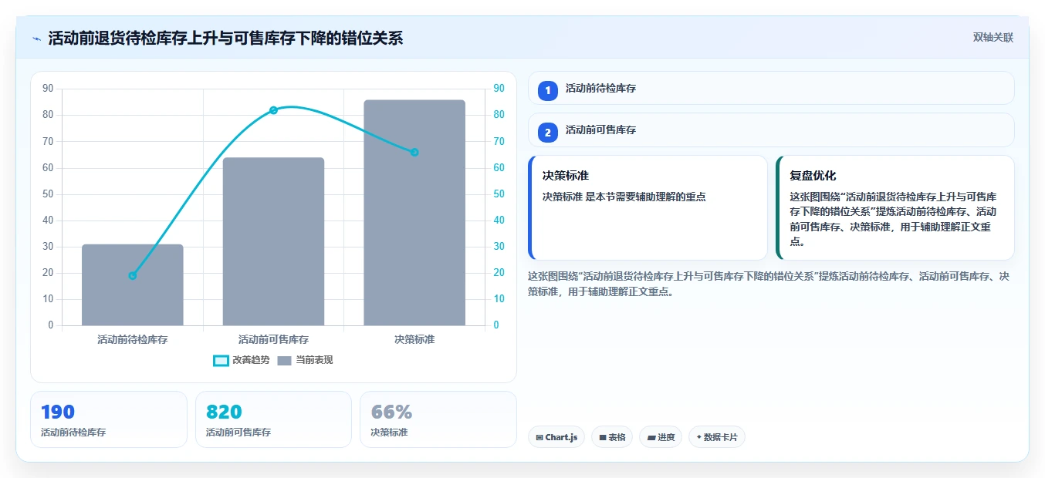Viewport: 1045px width, 478px height.
Task: Select the line point at value 82
Action: (x=273, y=110)
